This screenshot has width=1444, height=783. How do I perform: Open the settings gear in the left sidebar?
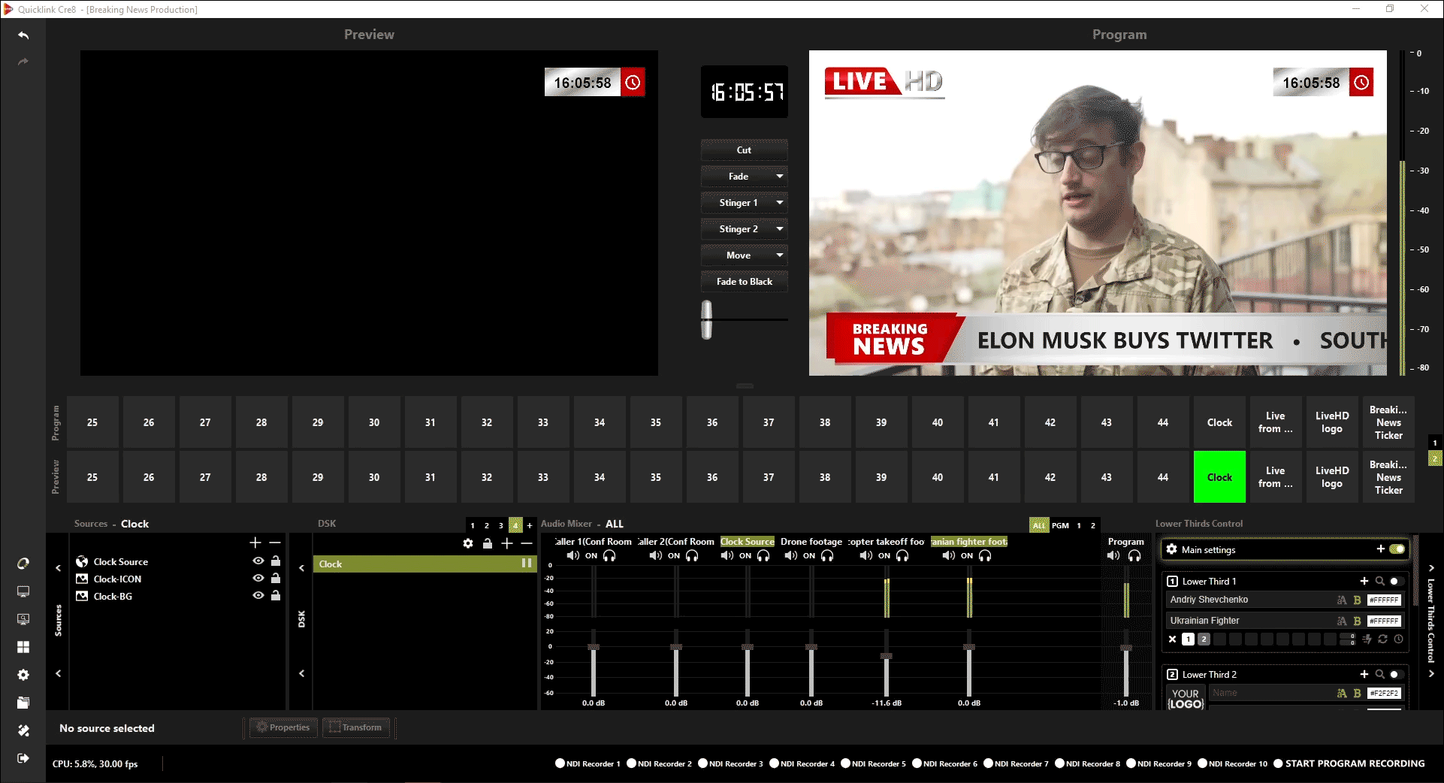click(x=23, y=675)
